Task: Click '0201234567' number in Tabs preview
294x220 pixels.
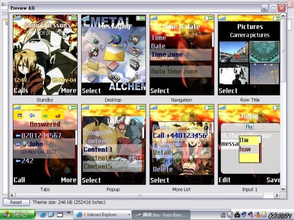Action: [x=41, y=136]
